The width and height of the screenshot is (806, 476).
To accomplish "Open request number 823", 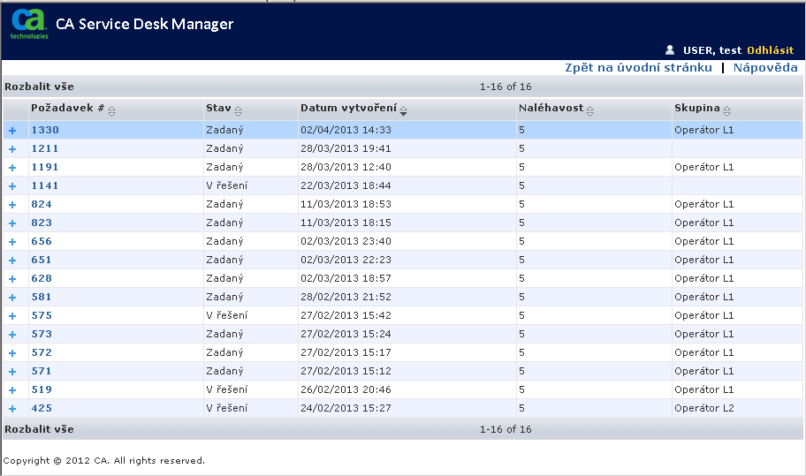I will pyautogui.click(x=42, y=223).
